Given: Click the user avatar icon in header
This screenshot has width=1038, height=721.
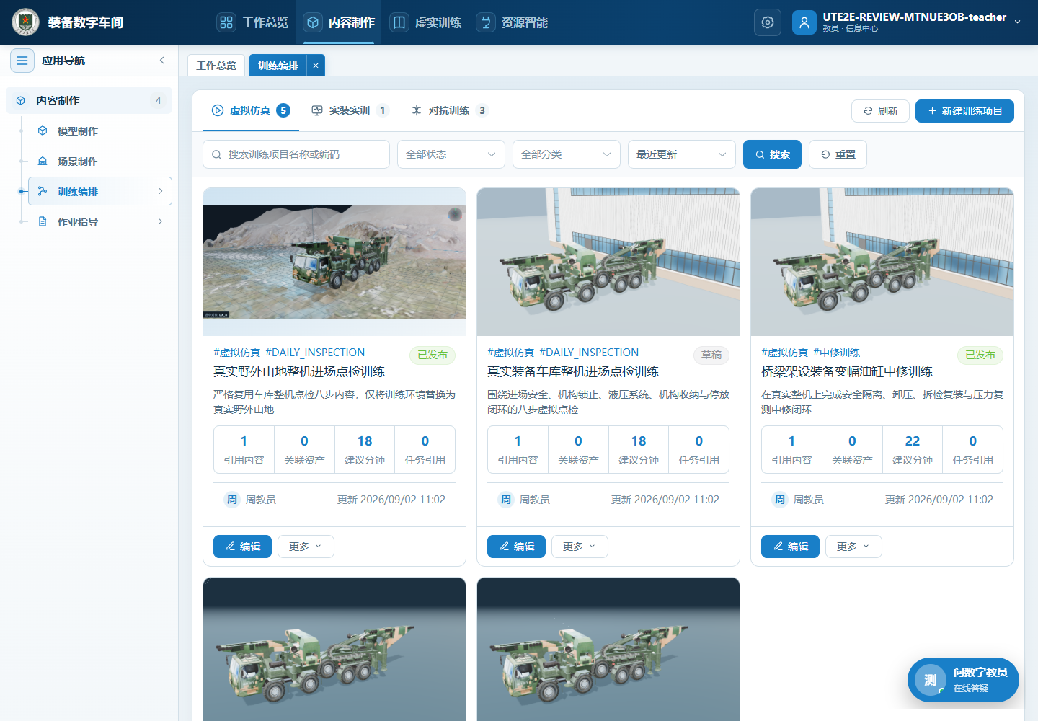Looking at the screenshot, I should pos(804,22).
